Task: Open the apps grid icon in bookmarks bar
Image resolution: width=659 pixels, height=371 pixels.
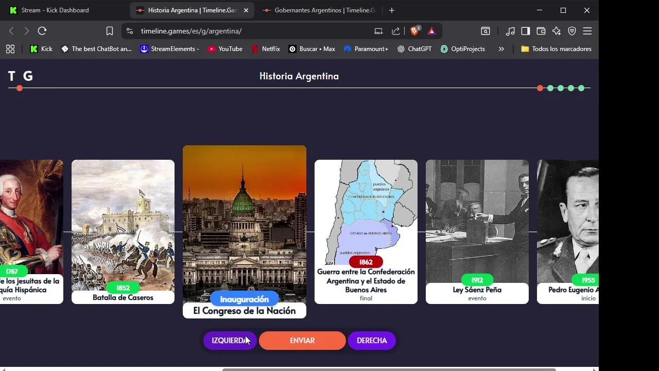Action: tap(10, 49)
